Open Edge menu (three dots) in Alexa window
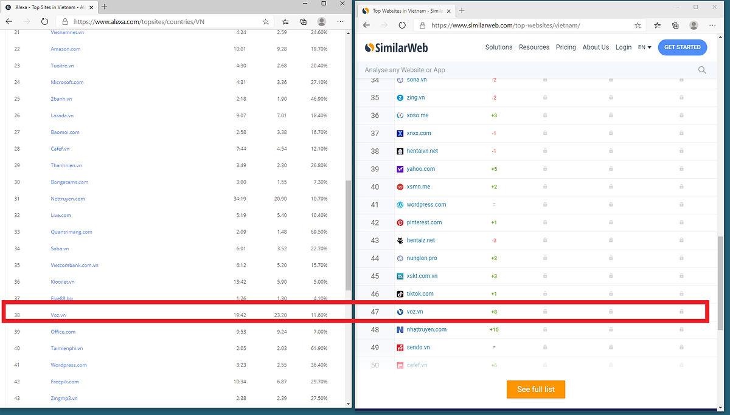This screenshot has width=730, height=415. [x=339, y=21]
